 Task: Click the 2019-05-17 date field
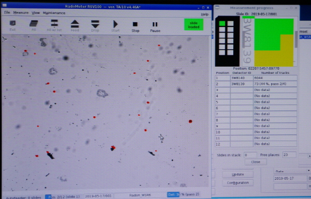tap(290, 178)
